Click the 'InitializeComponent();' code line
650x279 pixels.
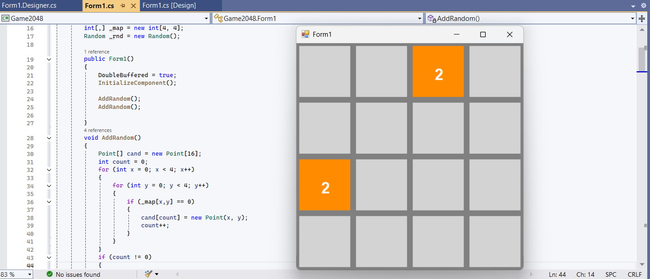click(x=137, y=83)
